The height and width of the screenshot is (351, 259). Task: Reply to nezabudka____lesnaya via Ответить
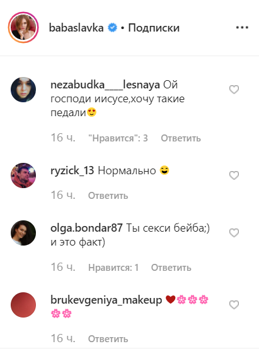(181, 138)
